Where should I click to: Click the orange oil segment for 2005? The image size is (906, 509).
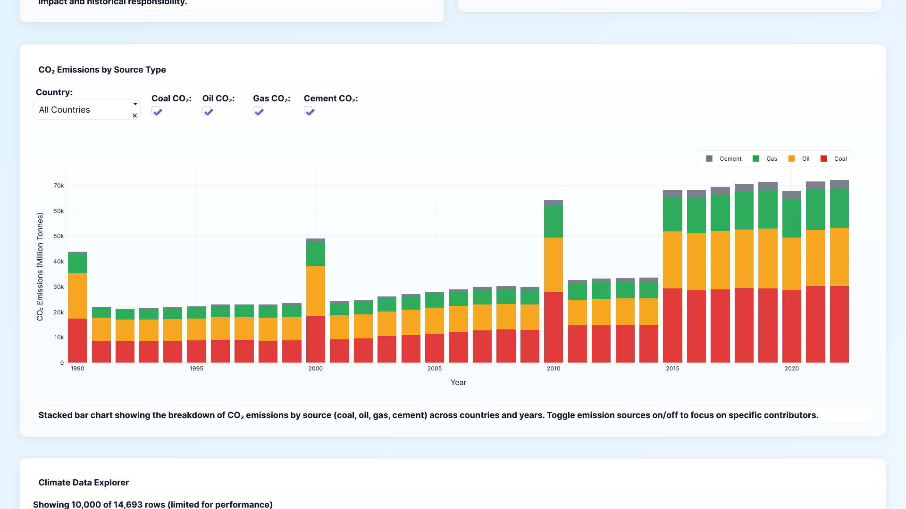click(x=434, y=320)
